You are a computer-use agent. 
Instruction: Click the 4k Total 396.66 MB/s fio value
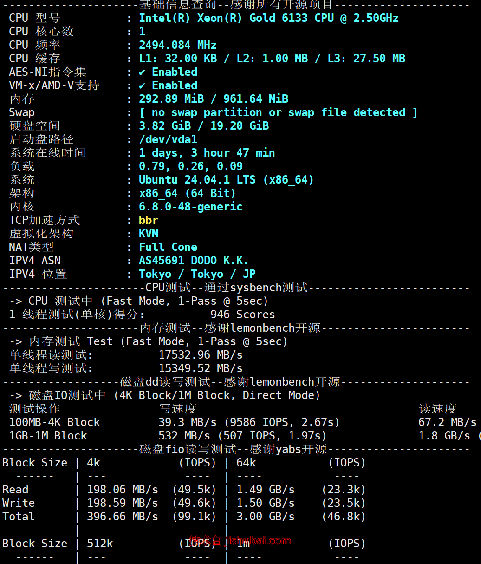123,517
